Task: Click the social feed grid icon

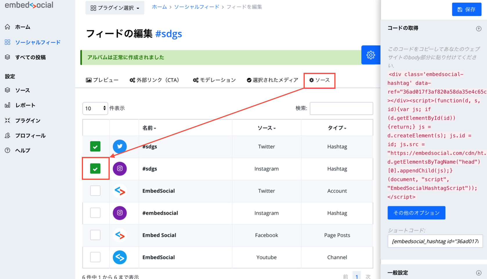Action: [8, 42]
